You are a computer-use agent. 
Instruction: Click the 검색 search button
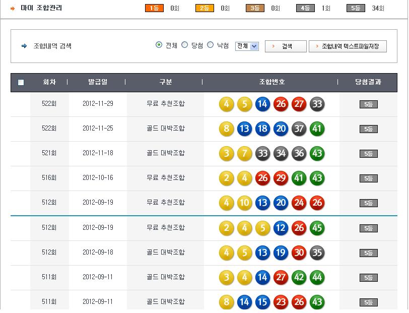coord(286,46)
